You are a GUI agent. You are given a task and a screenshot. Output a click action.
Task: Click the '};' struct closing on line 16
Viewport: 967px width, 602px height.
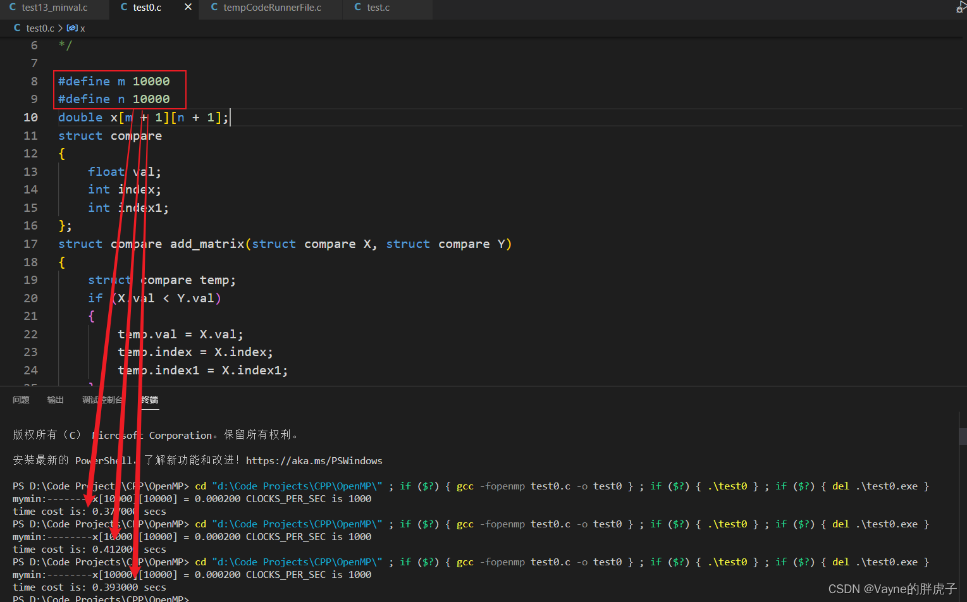coord(65,225)
